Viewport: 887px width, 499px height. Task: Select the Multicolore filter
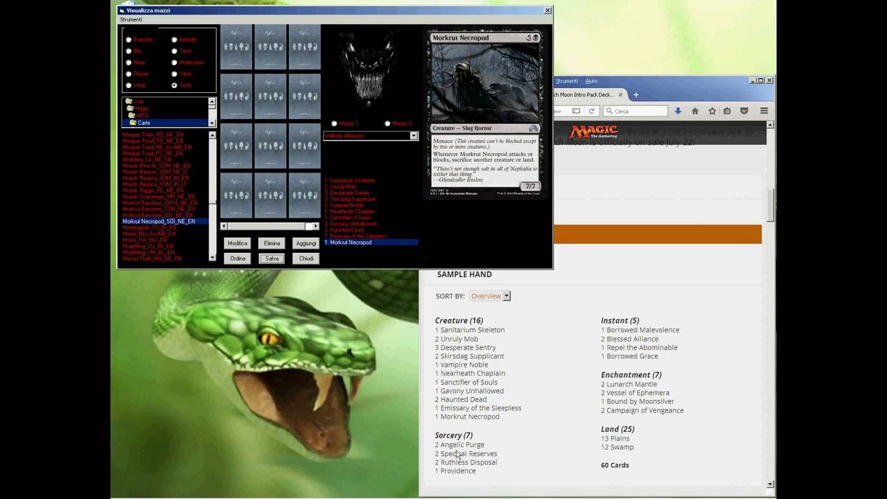coord(174,62)
